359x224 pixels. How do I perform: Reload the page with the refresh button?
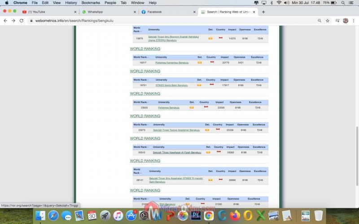(21, 21)
